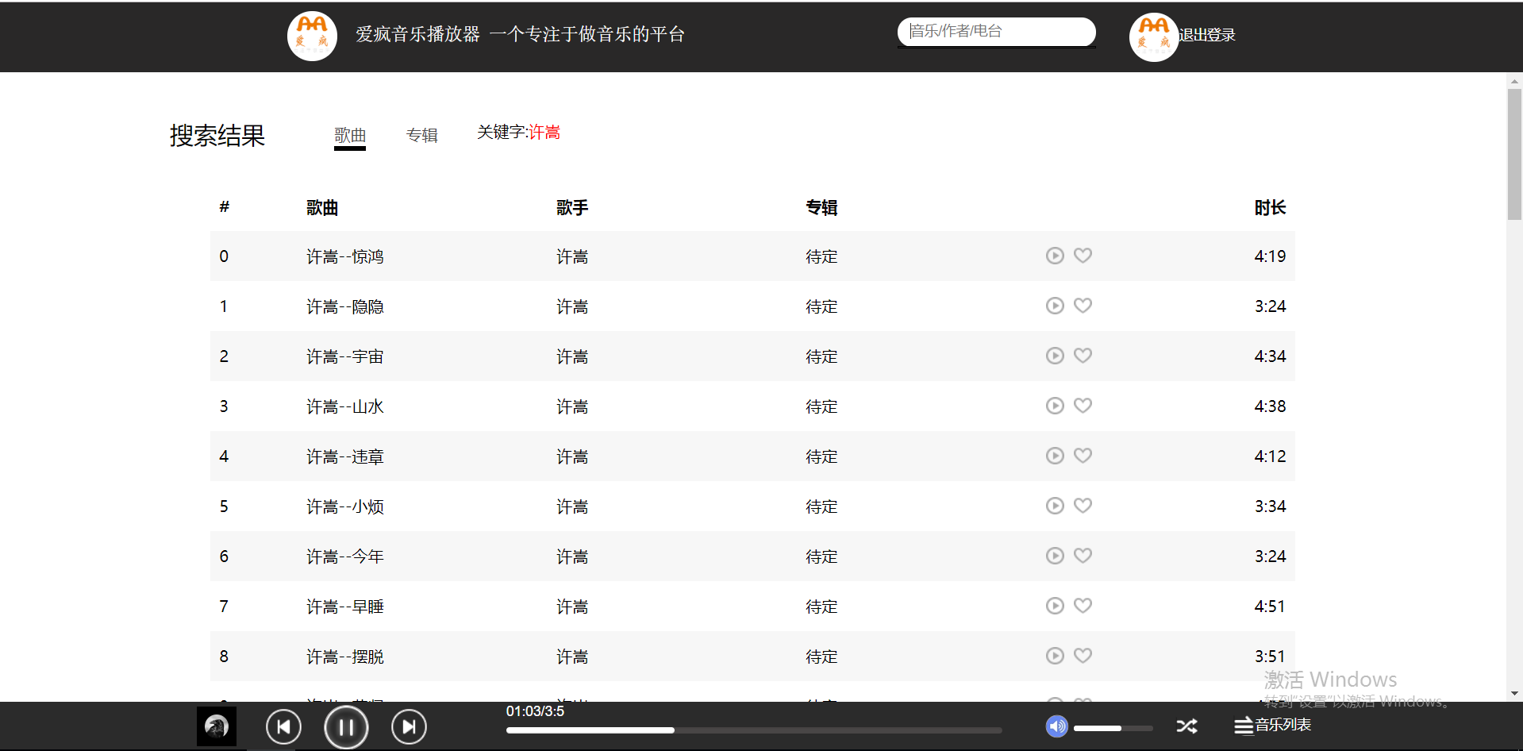This screenshot has width=1523, height=751.
Task: Play the song 许嵩--摆脱
Action: [x=1055, y=656]
